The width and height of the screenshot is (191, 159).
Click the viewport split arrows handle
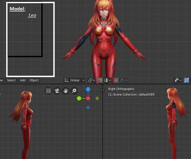pos(102,90)
